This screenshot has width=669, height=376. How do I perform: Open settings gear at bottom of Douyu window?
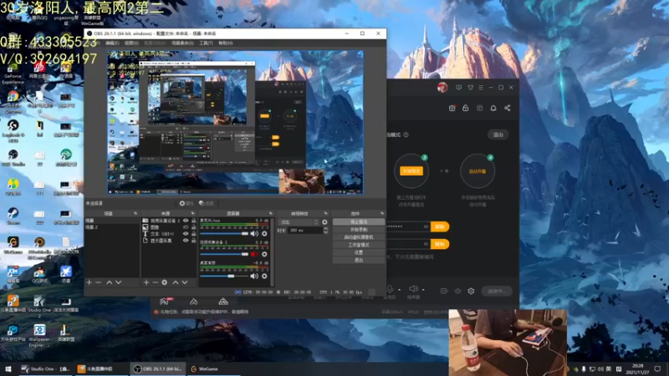pos(471,291)
